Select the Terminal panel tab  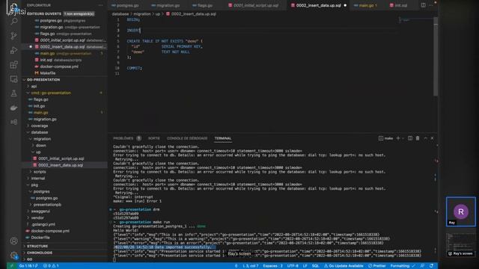[223, 138]
